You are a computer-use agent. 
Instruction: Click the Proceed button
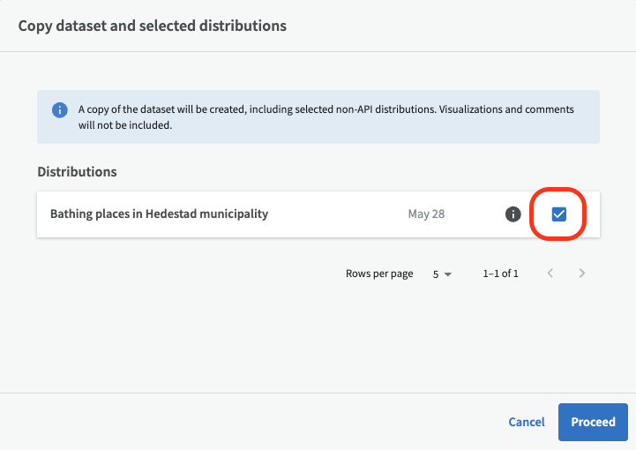593,422
